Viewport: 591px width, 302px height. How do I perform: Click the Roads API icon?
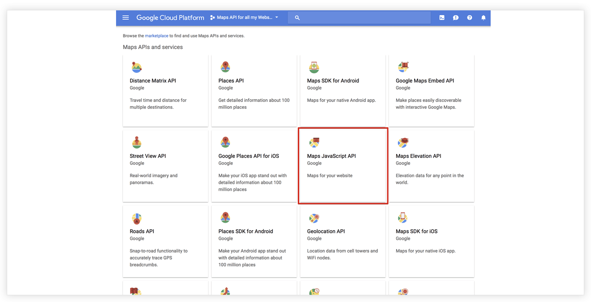click(136, 218)
